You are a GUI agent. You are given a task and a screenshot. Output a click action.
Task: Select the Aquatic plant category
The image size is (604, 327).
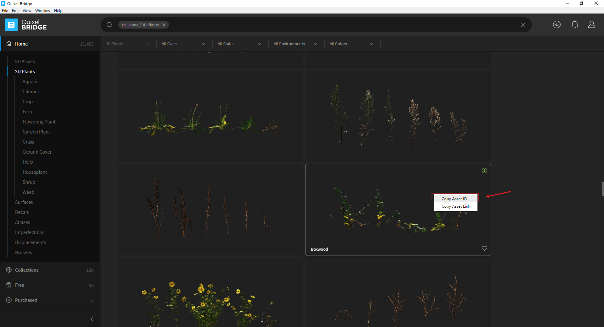(x=31, y=81)
